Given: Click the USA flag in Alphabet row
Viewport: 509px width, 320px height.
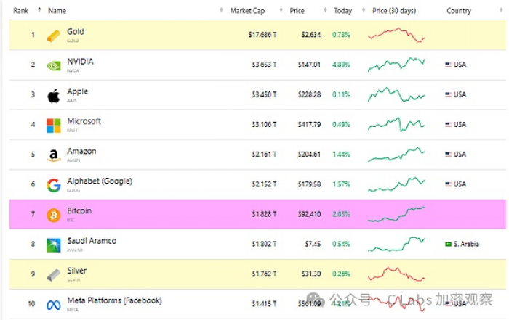Looking at the screenshot, I should (448, 184).
